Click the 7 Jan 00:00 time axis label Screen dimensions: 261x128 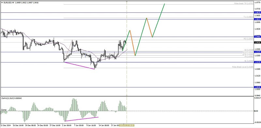click(x=79, y=125)
